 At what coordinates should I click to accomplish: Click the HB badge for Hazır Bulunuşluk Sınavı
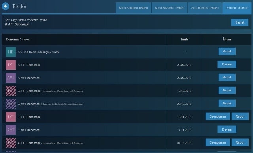[x=11, y=52]
